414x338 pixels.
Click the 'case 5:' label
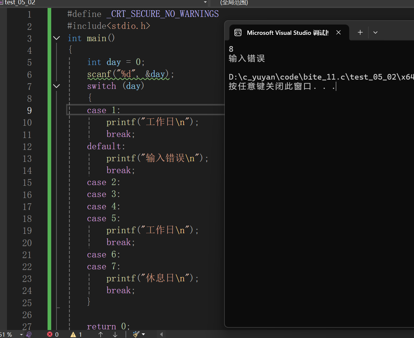103,218
